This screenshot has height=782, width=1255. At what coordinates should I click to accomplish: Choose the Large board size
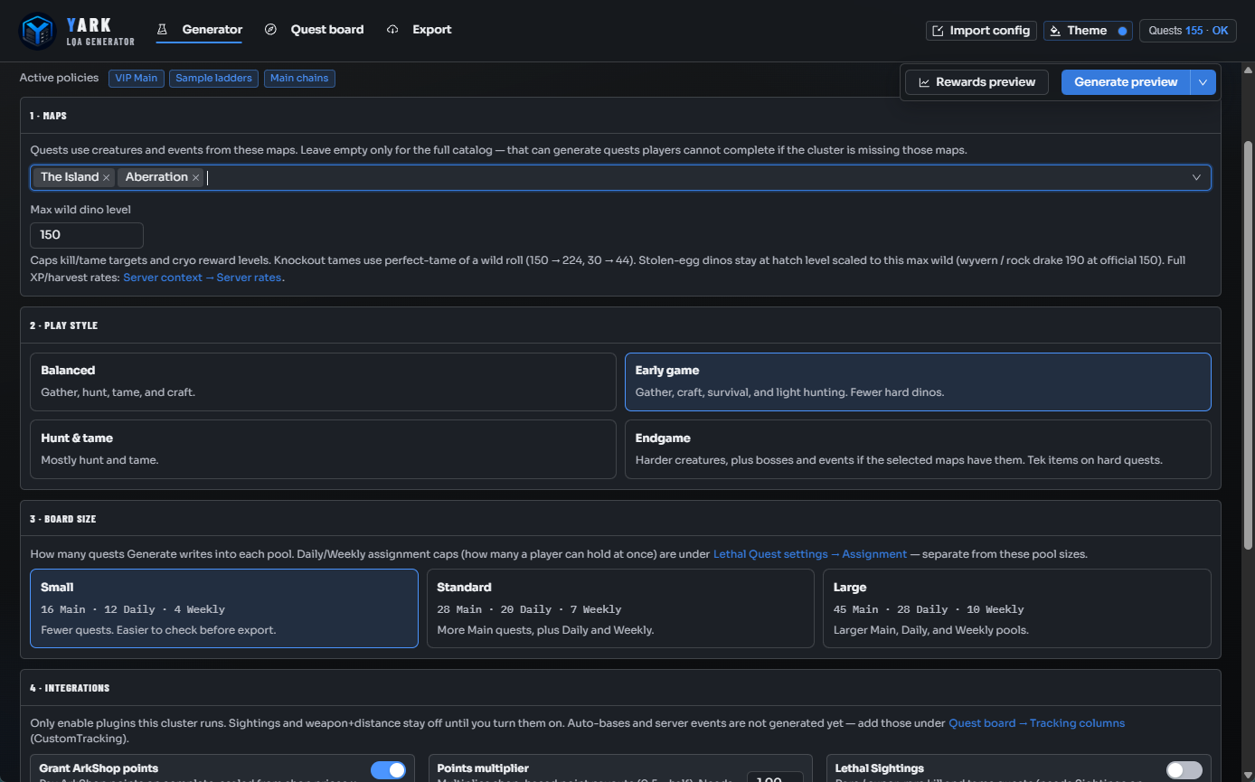point(1017,608)
